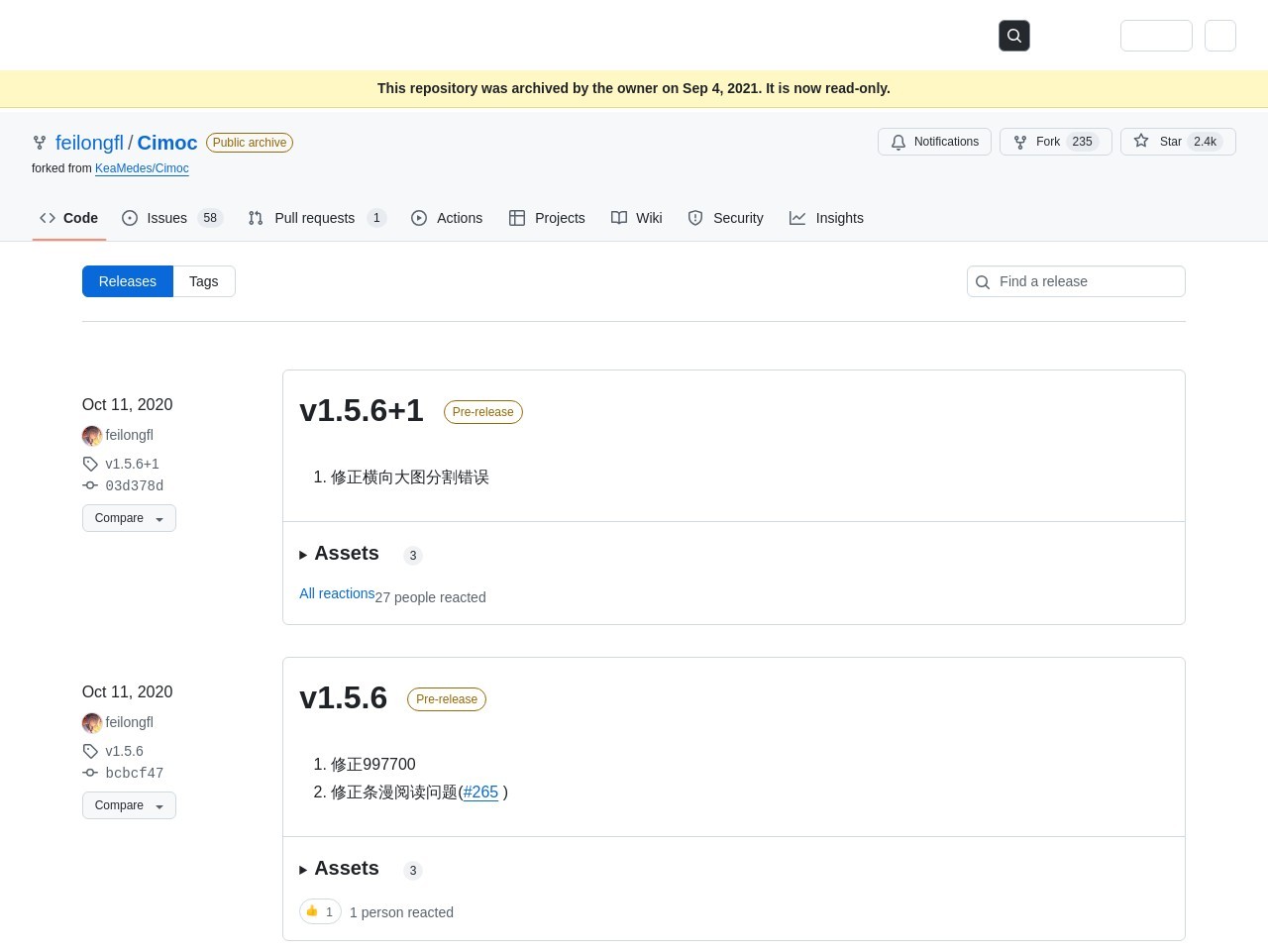This screenshot has height=951, width=1268.
Task: Click All reactions link
Action: click(337, 593)
